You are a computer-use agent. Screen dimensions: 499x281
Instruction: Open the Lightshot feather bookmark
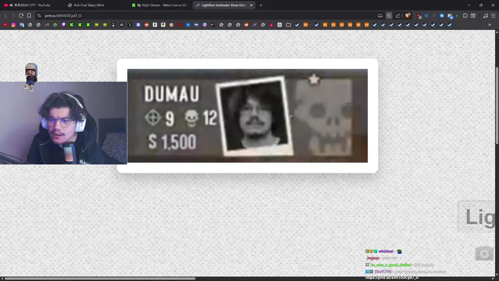pos(255,25)
